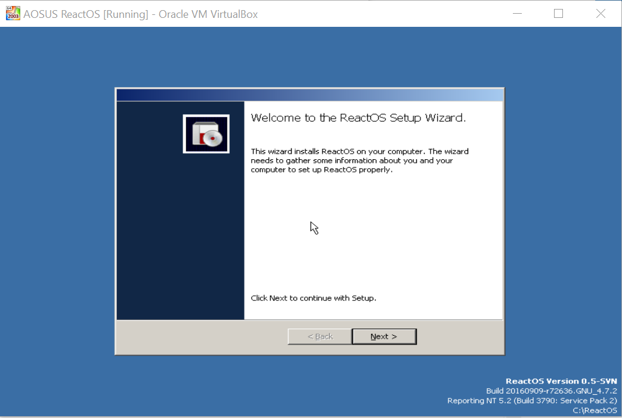Click the ReactOS Version 0.5-SVN text
This screenshot has height=418, width=622.
[x=561, y=381]
